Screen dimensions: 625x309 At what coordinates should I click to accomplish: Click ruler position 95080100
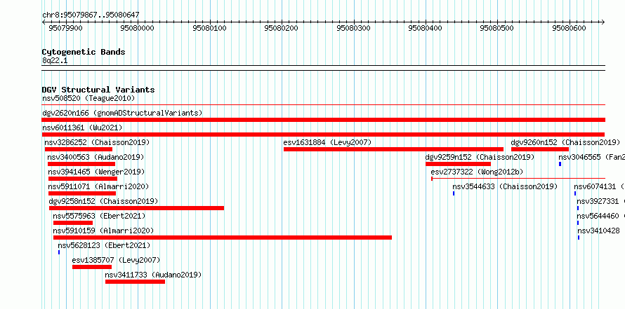209,28
